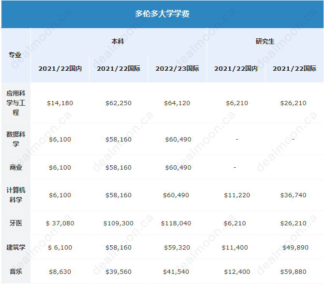This screenshot has width=324, height=285.
Task: Click the $59,880 tuition cell
Action: pos(293,272)
